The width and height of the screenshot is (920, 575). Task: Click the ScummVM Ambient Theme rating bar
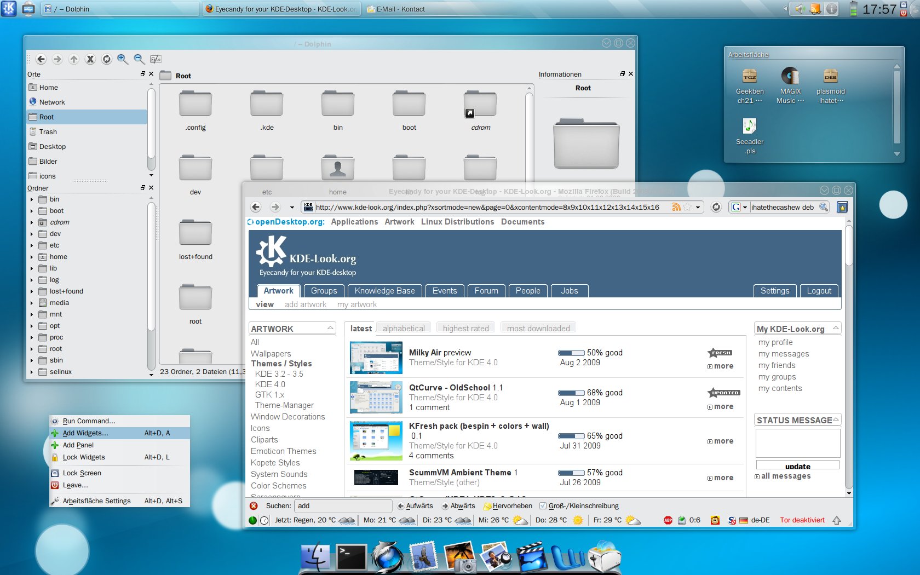coord(571,473)
